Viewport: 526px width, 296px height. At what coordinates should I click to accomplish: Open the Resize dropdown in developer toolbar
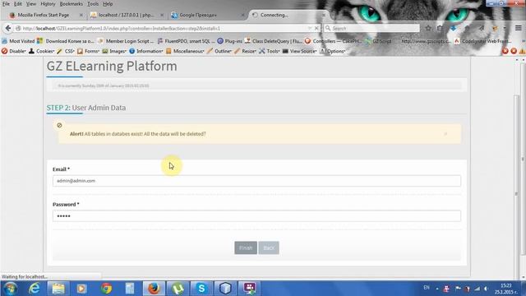point(245,51)
